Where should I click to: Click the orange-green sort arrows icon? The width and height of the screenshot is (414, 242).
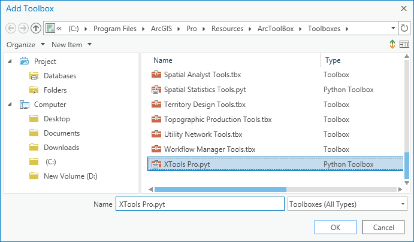392,44
